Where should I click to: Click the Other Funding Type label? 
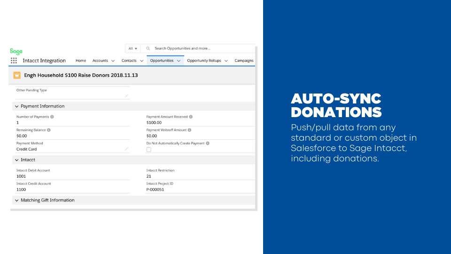tap(31, 90)
